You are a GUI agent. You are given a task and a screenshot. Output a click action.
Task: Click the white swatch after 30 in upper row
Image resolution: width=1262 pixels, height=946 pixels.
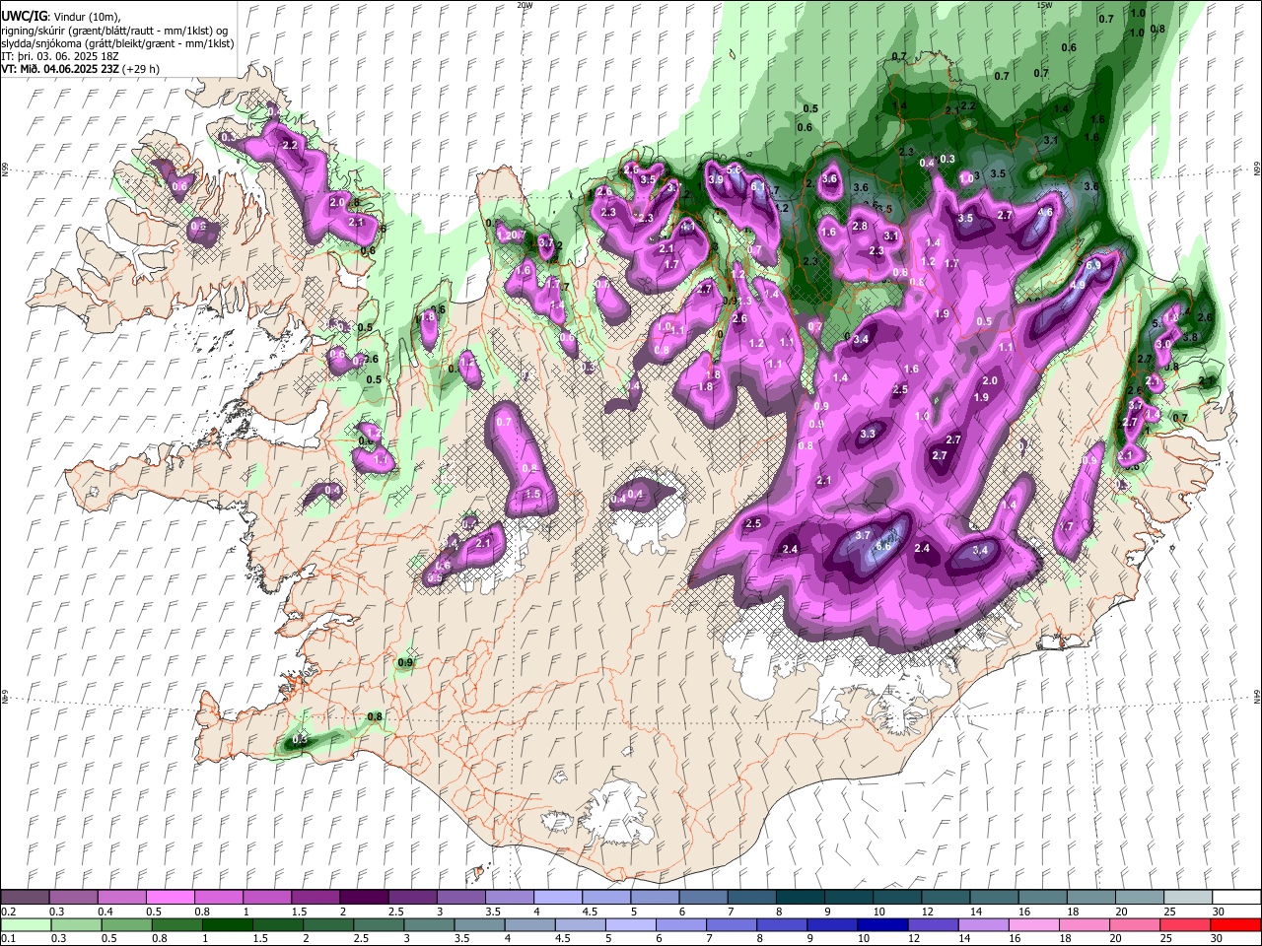(x=1234, y=898)
